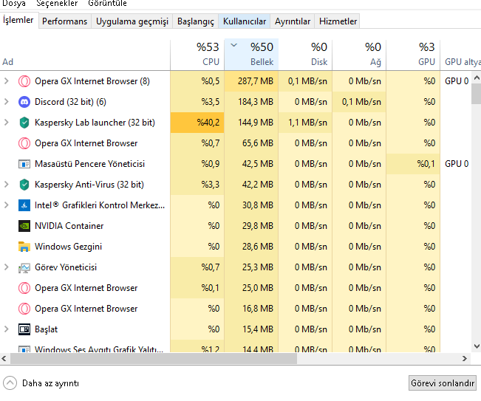Viewport: 481px width, 401px height.
Task: Click the Opera GX Internet Browser (8) icon
Action: [24, 81]
